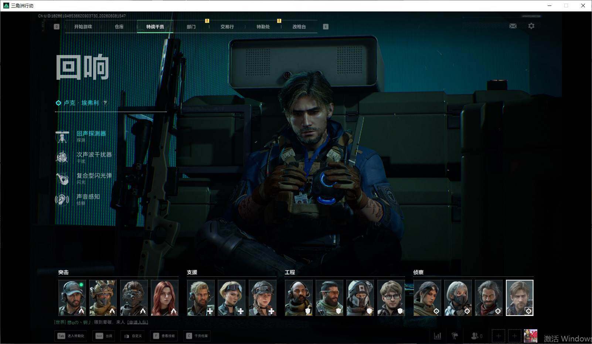592x344 pixels.
Task: Select the 回声探测器 skill icon
Action: tap(62, 137)
